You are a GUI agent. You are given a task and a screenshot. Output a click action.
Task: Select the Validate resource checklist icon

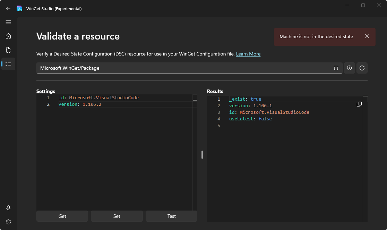point(8,64)
